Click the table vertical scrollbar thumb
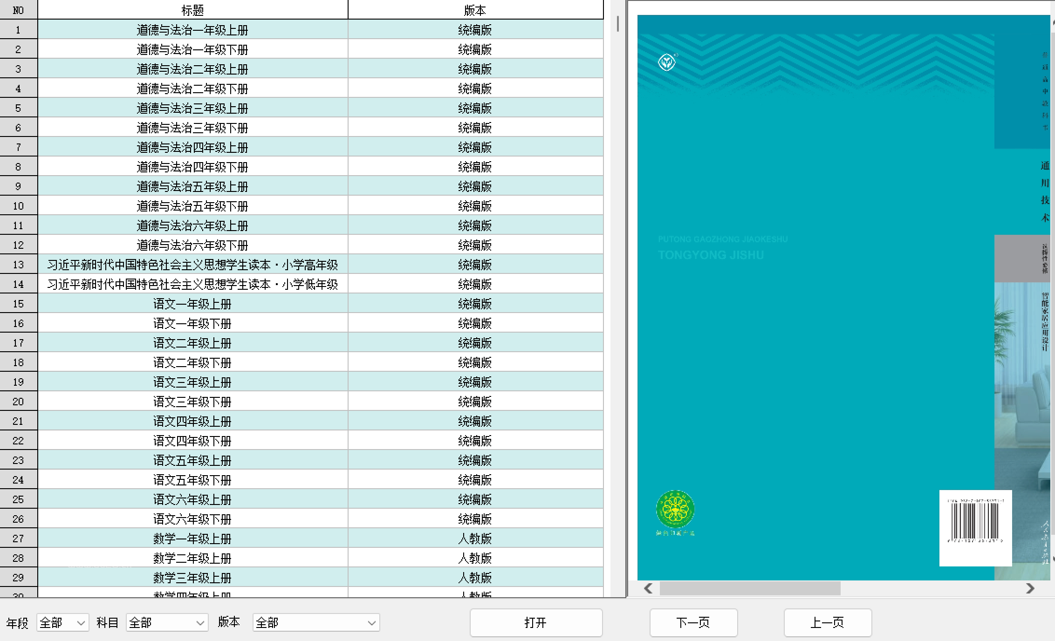The height and width of the screenshot is (641, 1055). click(618, 24)
